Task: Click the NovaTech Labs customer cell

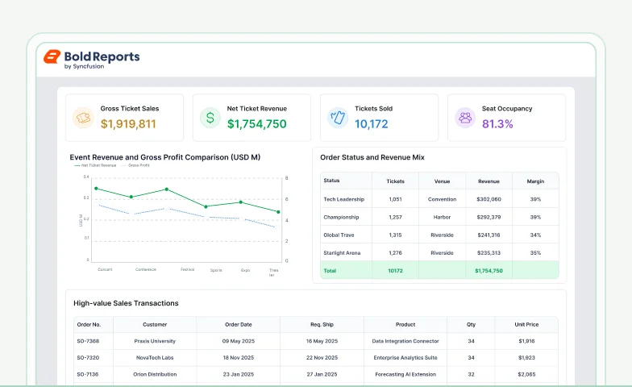Action: point(155,358)
